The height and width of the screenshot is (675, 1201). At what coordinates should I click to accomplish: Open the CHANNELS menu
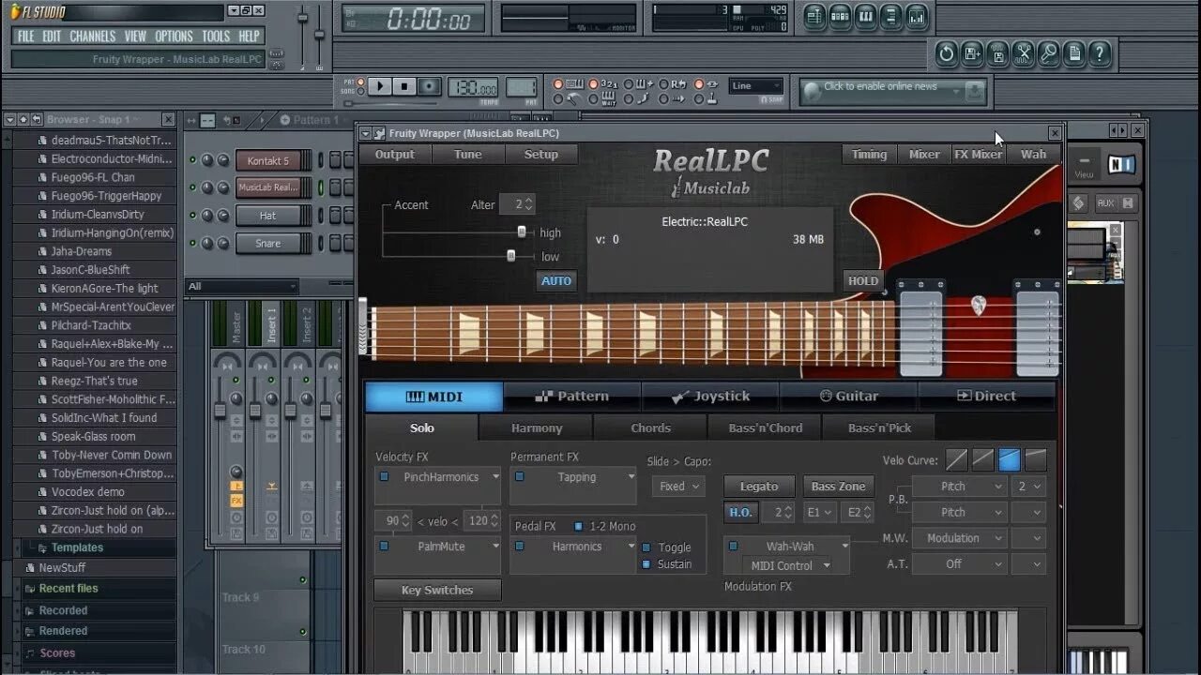coord(93,37)
